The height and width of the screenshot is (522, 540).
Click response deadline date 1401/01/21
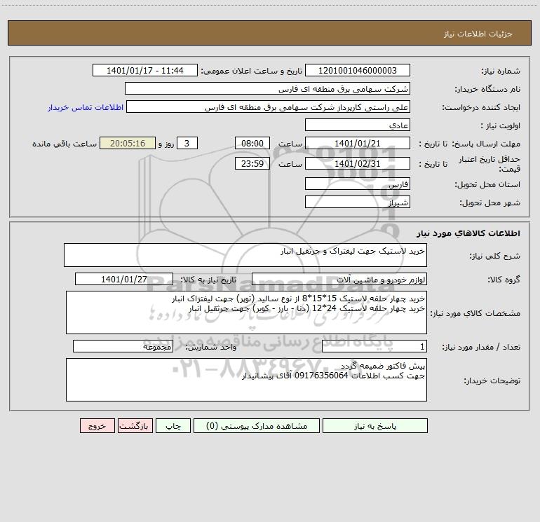(358, 143)
